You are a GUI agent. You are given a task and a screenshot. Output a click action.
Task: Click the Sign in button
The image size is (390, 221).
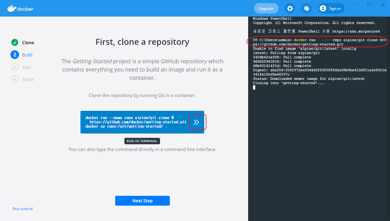point(331,9)
